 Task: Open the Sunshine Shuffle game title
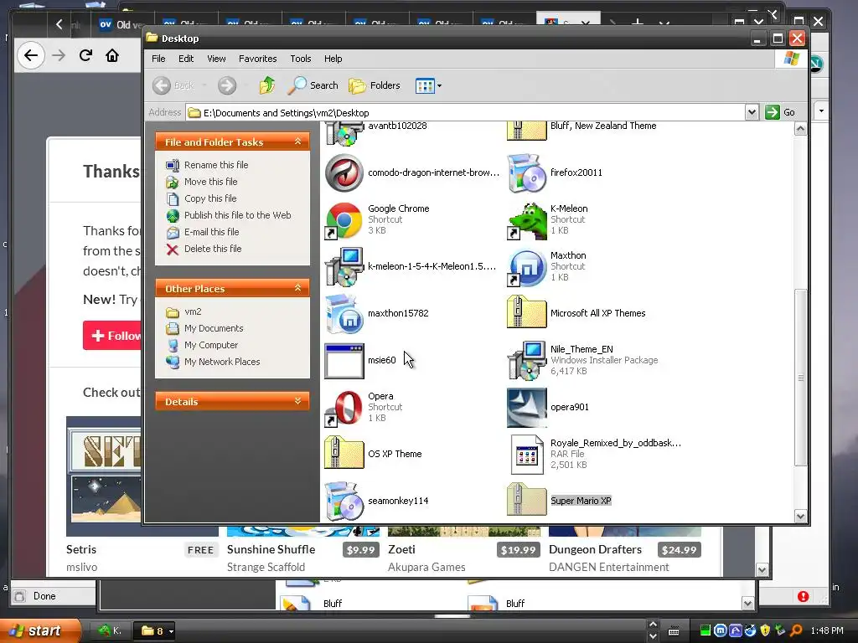(x=271, y=549)
